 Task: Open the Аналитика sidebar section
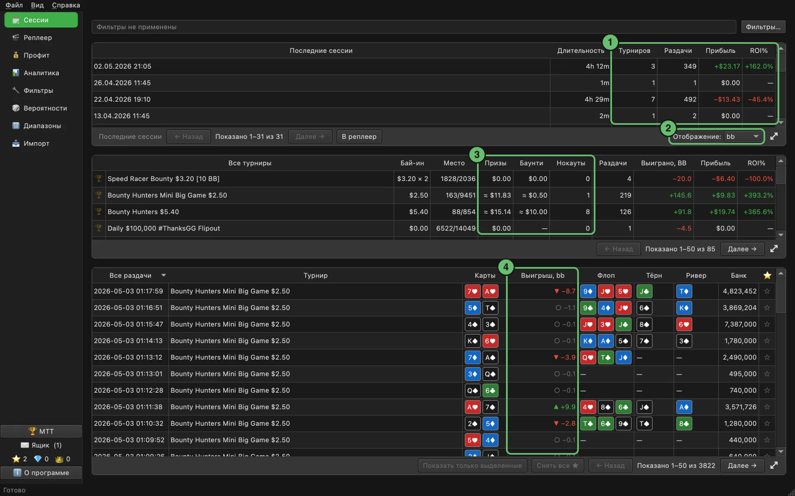[x=41, y=73]
